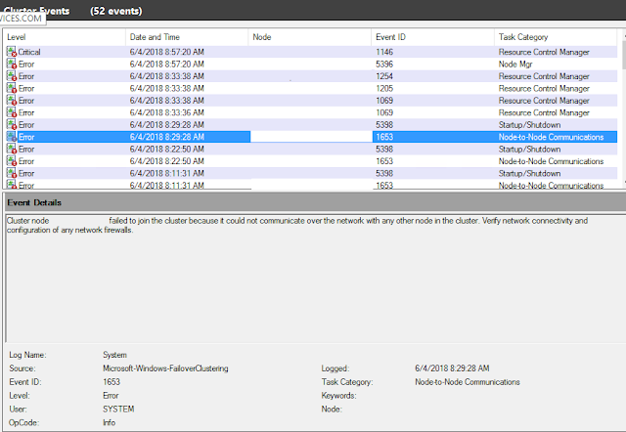Click the error icon on the 8:11:31 AM 5398 row
This screenshot has width=626, height=432.
12,173
